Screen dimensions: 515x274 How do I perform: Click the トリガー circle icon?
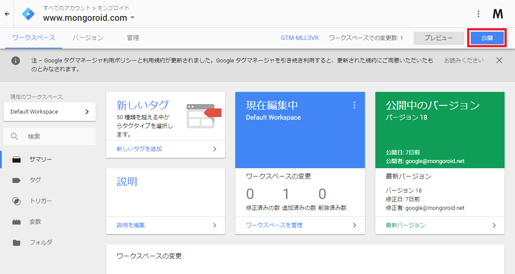coord(17,201)
